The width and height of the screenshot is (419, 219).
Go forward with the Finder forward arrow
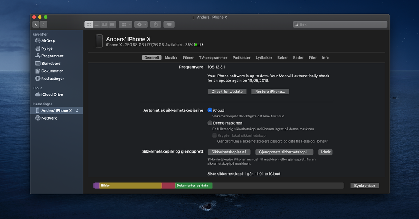tap(44, 25)
